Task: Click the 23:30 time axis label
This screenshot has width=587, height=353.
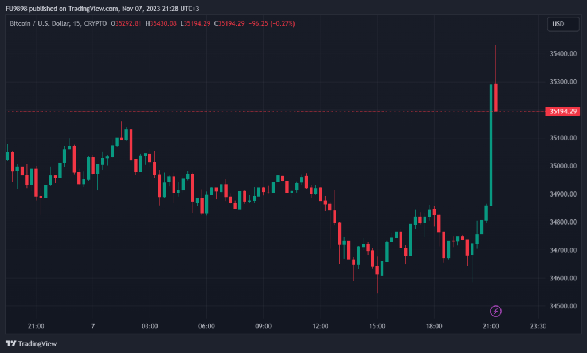Action: [x=537, y=326]
